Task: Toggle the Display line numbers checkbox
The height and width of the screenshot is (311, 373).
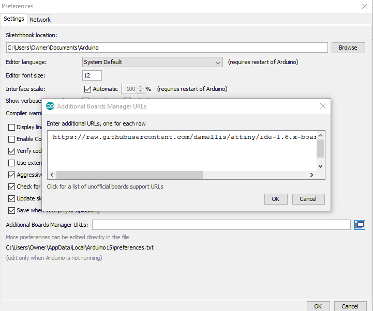Action: (11, 128)
